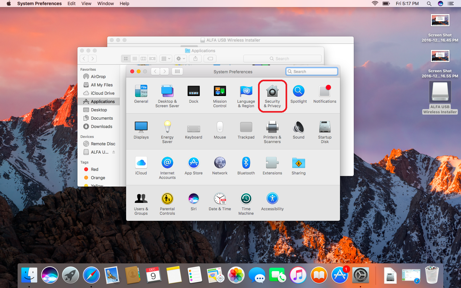Open Printers & Scanners settings
Viewport: 461px width, 288px height.
[x=272, y=131]
